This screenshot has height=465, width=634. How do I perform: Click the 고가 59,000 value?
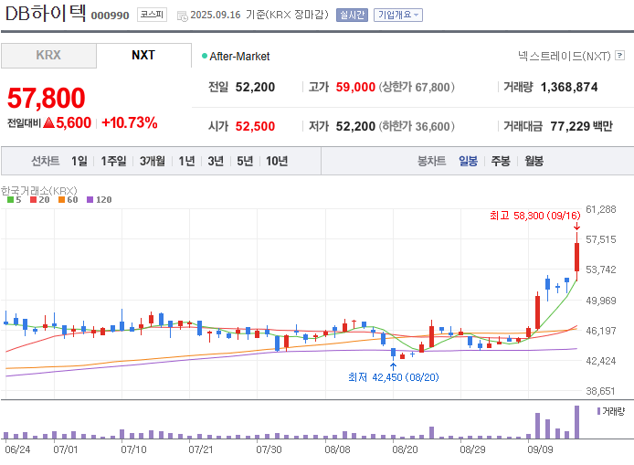click(355, 87)
